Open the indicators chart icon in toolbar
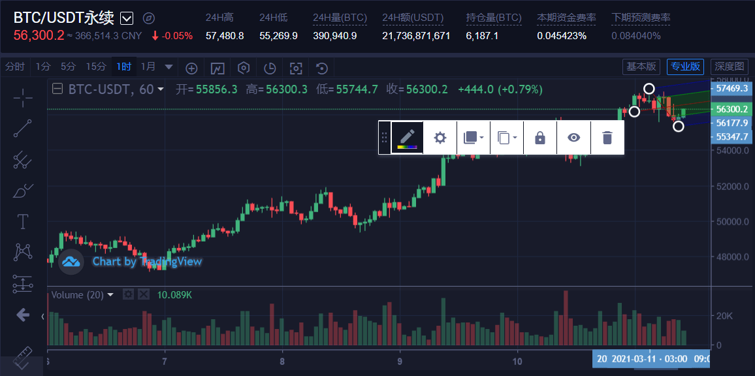Viewport: 755px width, 376px height. [217, 67]
